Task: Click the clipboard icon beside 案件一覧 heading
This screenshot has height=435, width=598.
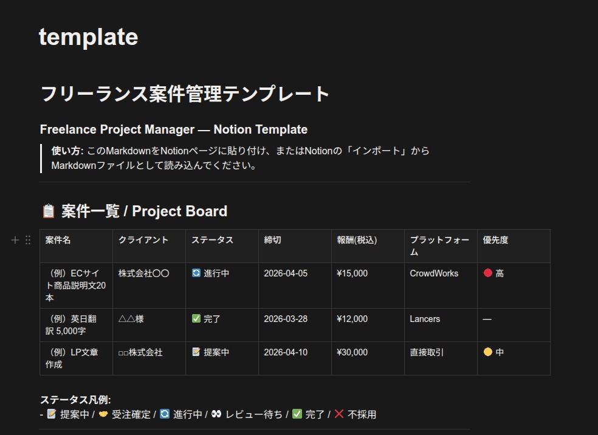Action: pos(46,211)
